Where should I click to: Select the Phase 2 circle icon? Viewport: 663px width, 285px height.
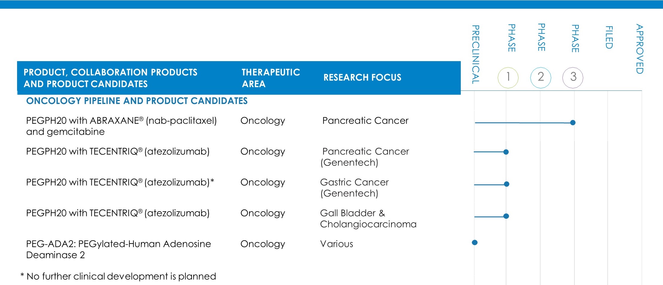coord(541,78)
